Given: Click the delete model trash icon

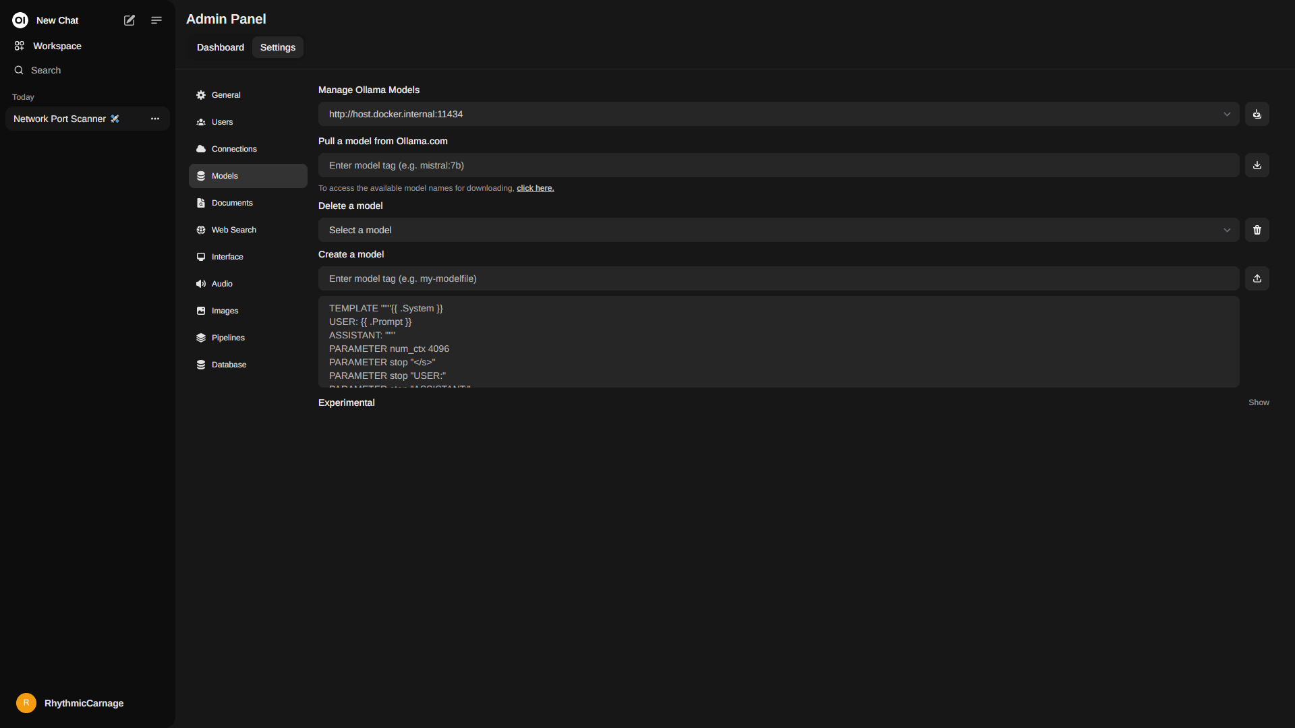Looking at the screenshot, I should coord(1257,230).
